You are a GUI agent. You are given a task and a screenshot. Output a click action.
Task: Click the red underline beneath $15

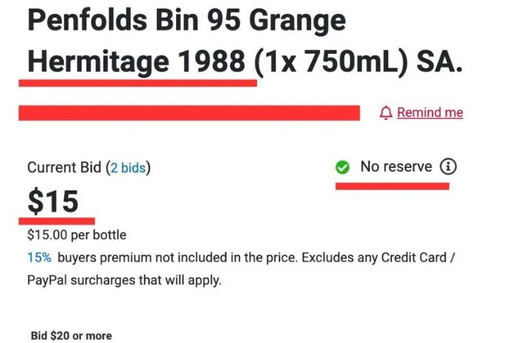click(x=57, y=221)
